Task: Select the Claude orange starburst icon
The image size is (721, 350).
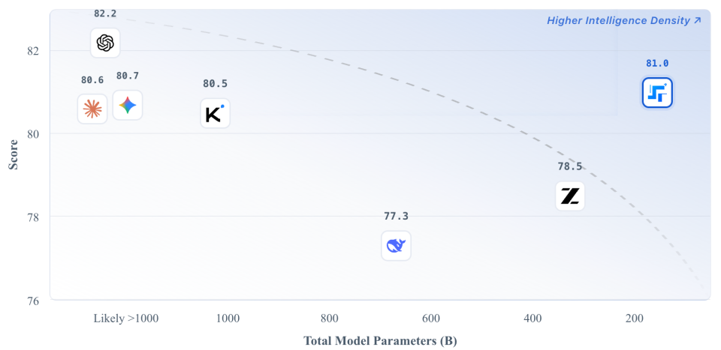Action: [92, 109]
